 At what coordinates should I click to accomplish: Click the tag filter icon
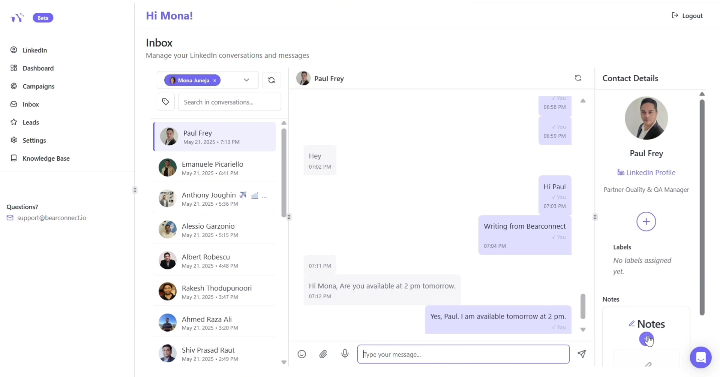point(165,102)
